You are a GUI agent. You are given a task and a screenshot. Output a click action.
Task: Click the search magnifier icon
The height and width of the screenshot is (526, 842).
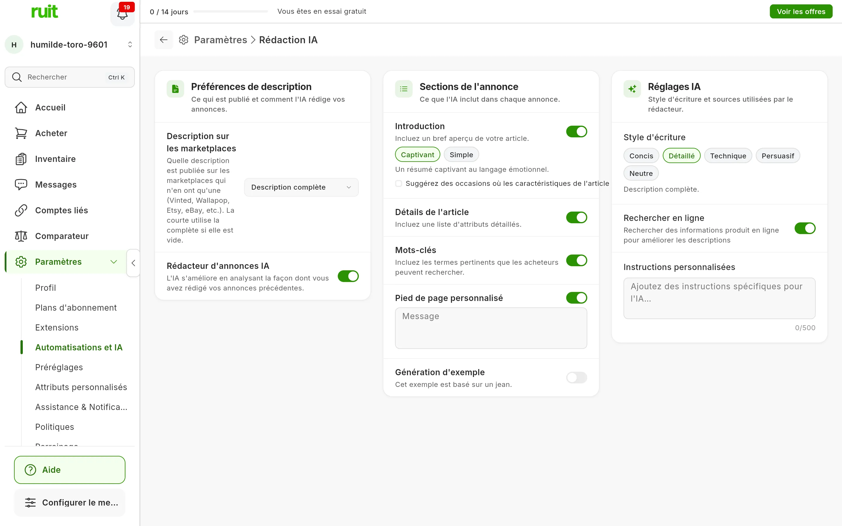click(x=17, y=77)
